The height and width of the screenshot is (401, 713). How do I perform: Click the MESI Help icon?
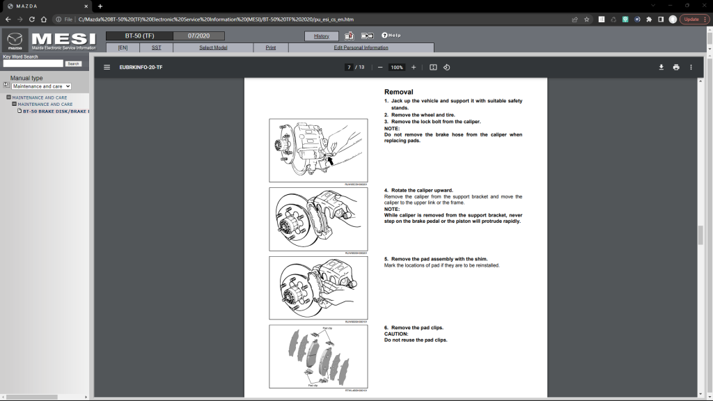[x=391, y=36]
